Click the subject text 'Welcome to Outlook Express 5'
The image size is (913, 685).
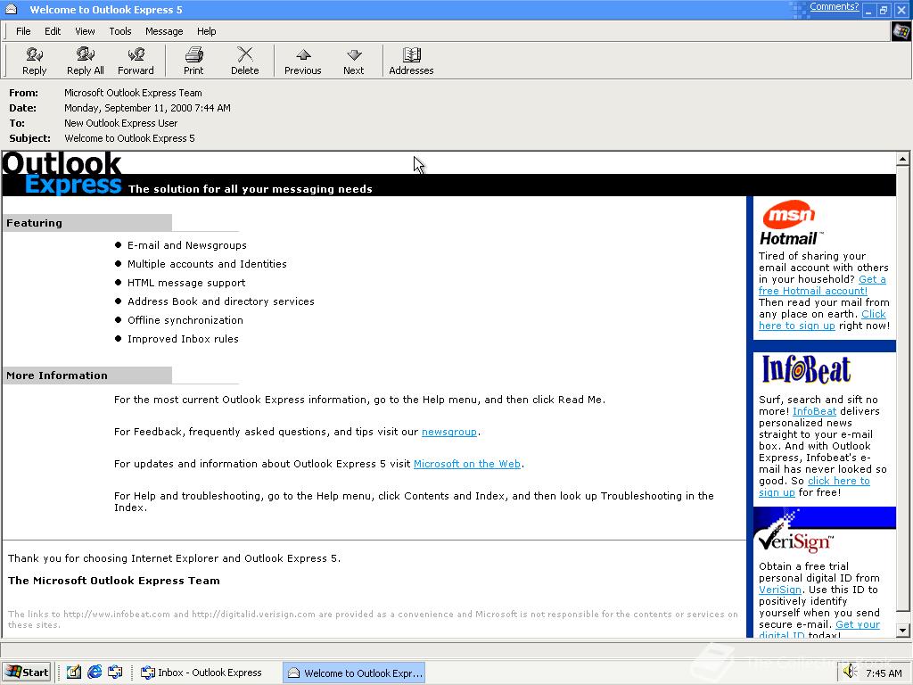pos(129,138)
